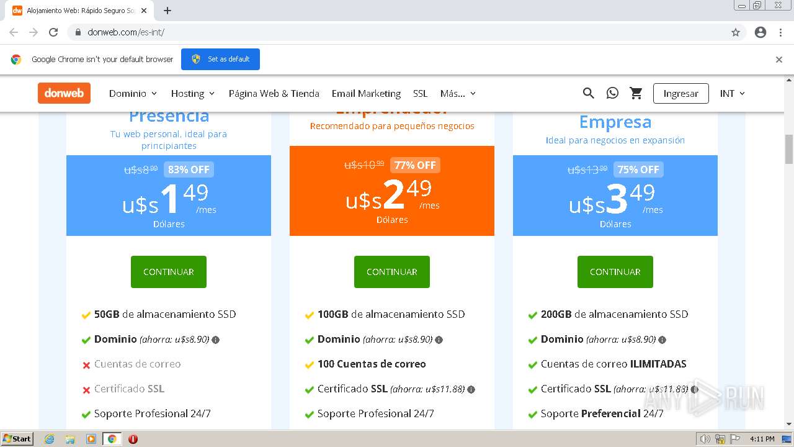Open the Chrome profile avatar icon

pos(761,32)
